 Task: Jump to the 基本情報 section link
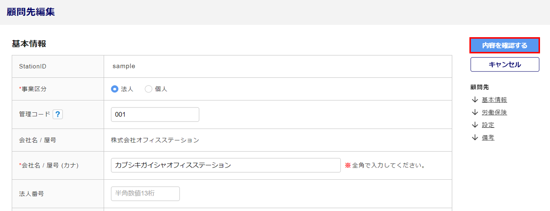click(494, 100)
